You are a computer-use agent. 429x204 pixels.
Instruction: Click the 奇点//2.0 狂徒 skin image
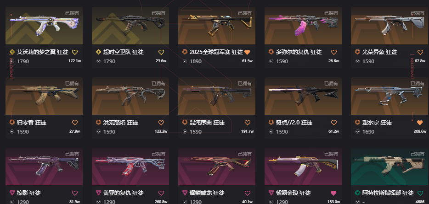point(303,96)
